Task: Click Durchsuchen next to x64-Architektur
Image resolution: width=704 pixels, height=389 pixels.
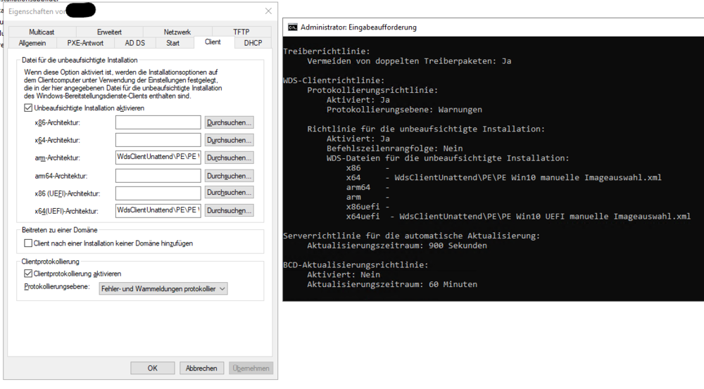Action: (229, 140)
